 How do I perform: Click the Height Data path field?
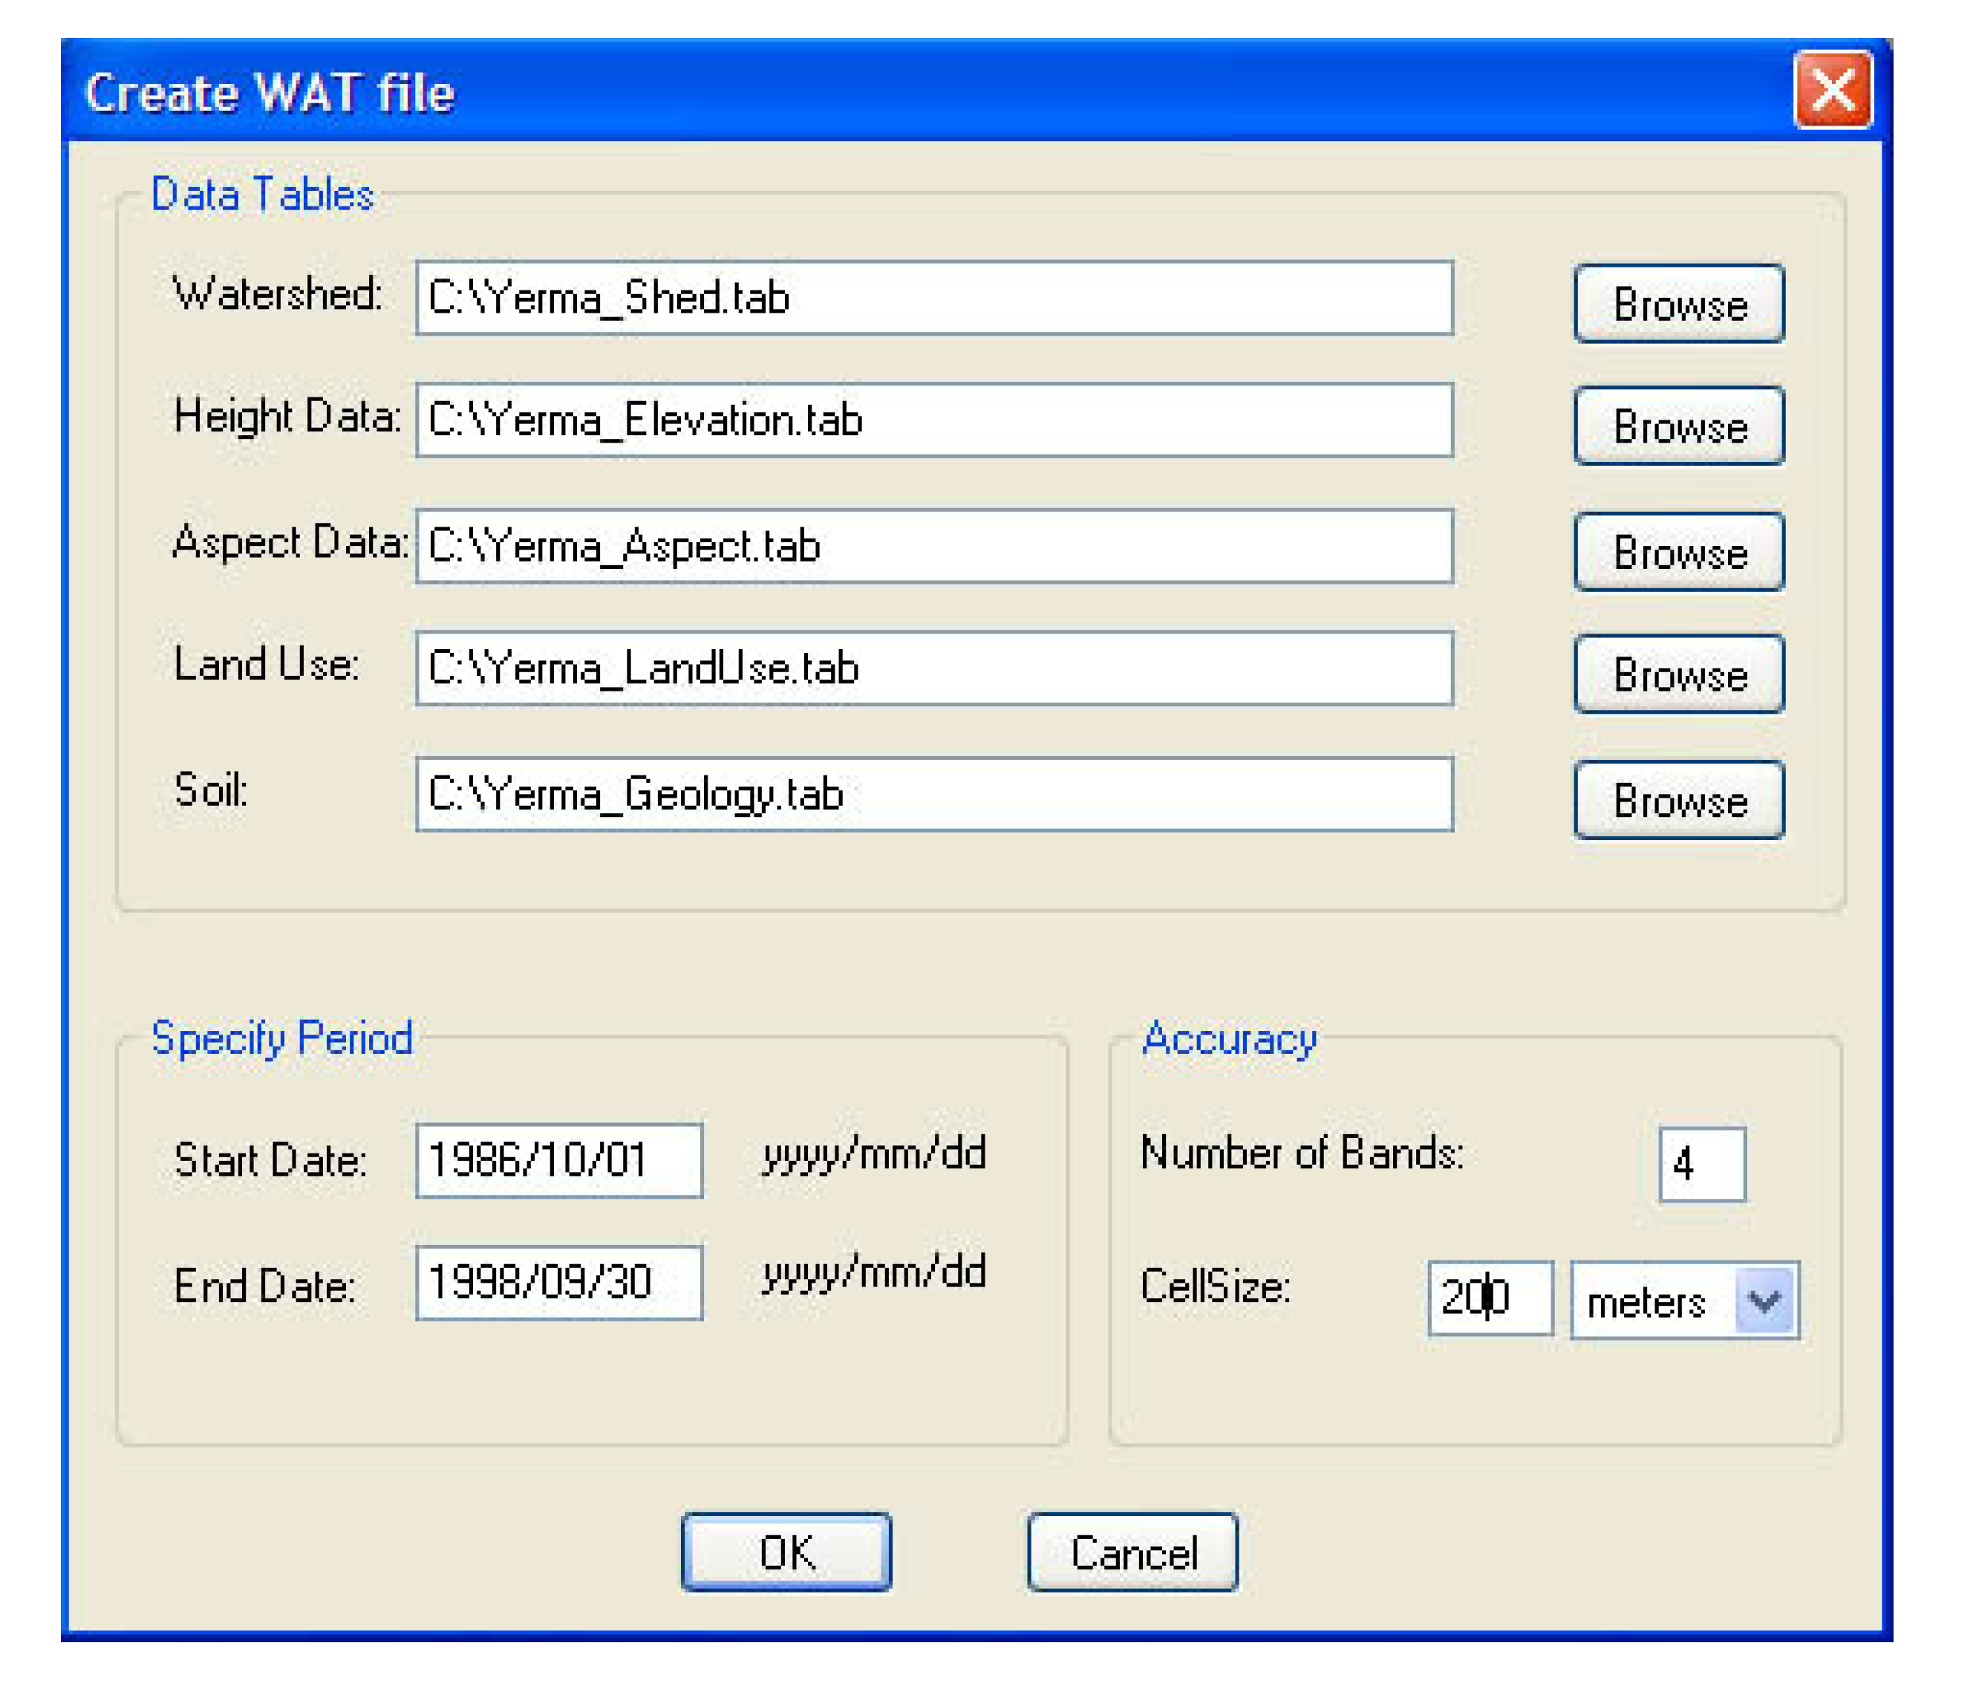coord(933,420)
